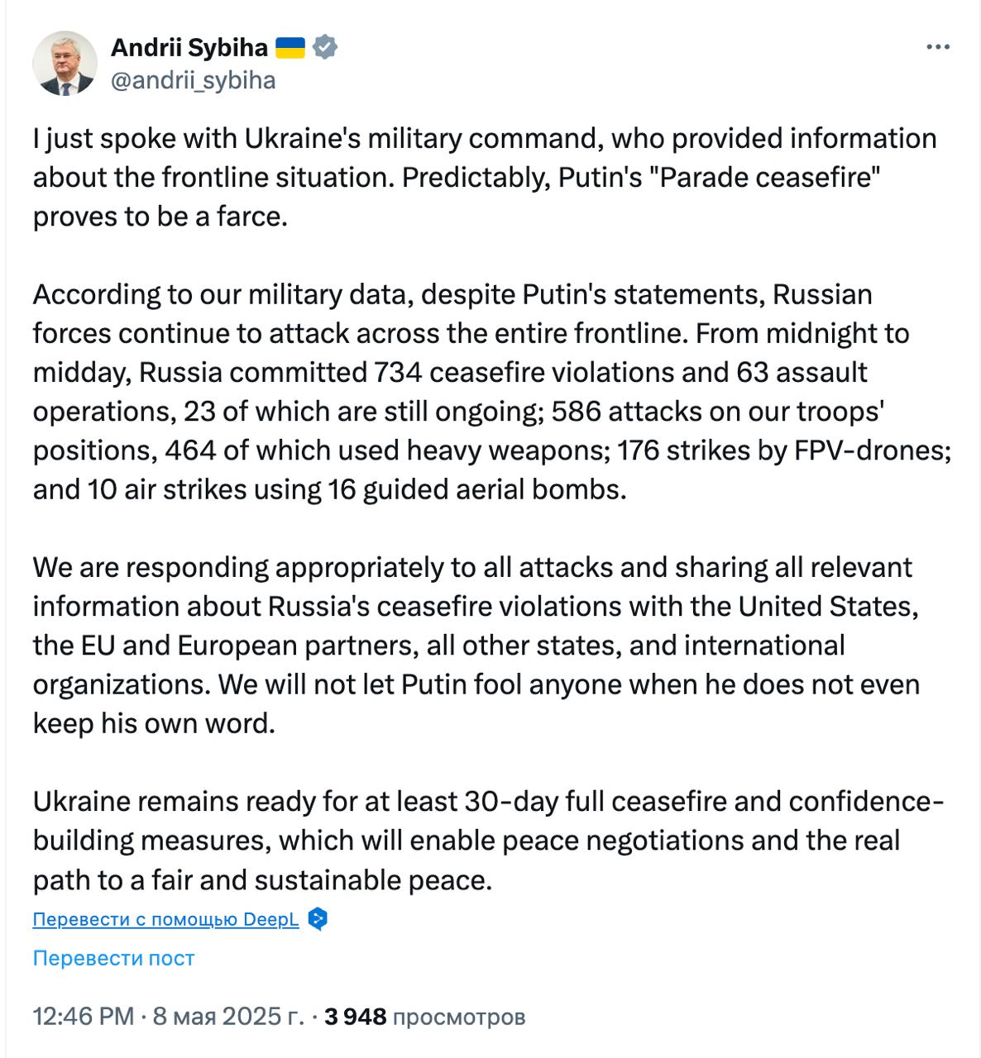The image size is (981, 1058).
Task: Click the '3 948 просмотров' view count
Action: (x=424, y=1016)
